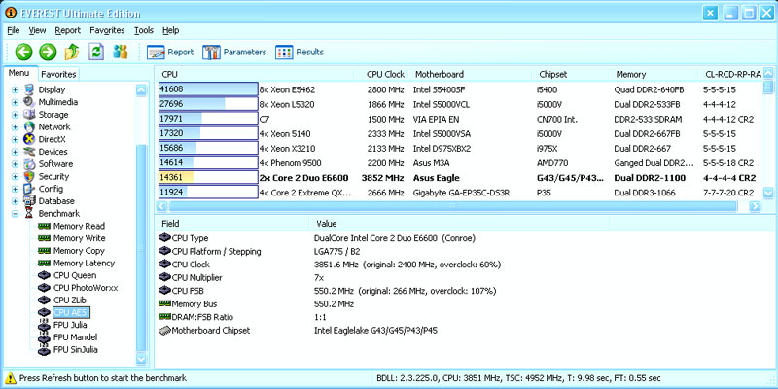Select the Devices icon in tree
The height and width of the screenshot is (389, 778).
tap(29, 152)
